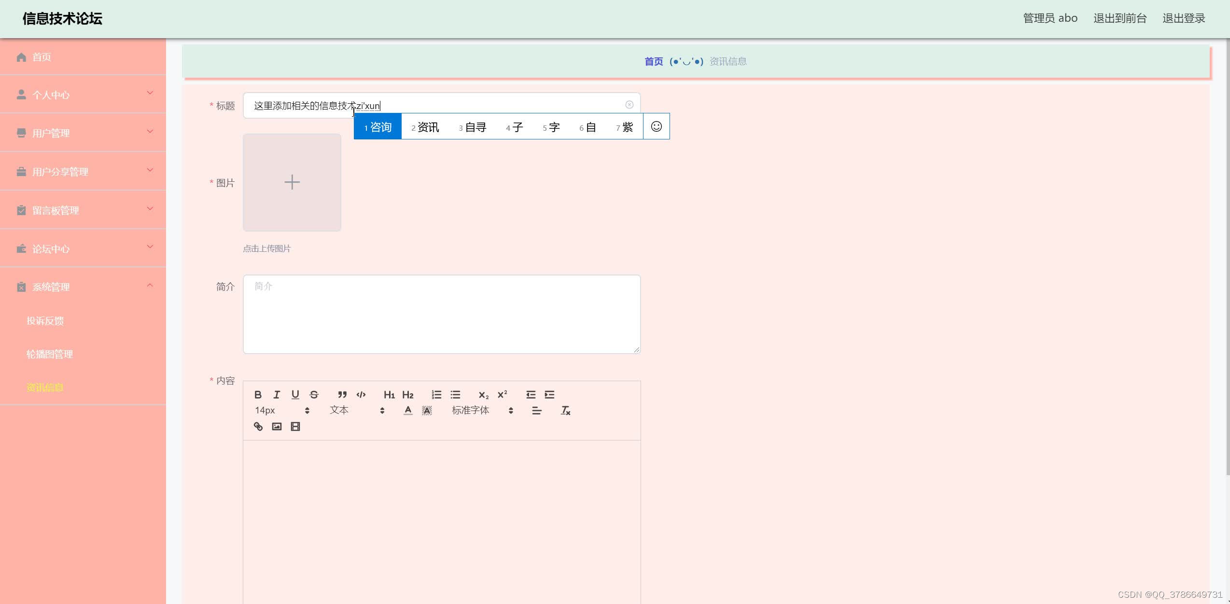
Task: Insert a blockquote in editor
Action: 342,395
